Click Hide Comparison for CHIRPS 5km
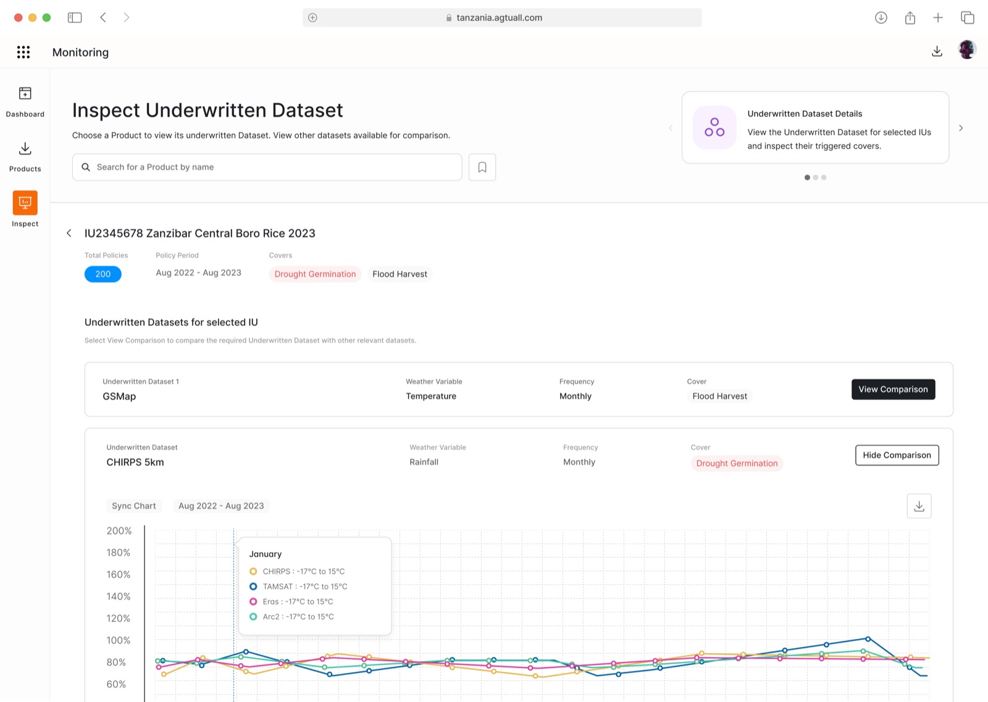Image resolution: width=988 pixels, height=702 pixels. click(x=897, y=456)
